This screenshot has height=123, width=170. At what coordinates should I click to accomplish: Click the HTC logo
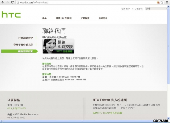pos(11,15)
